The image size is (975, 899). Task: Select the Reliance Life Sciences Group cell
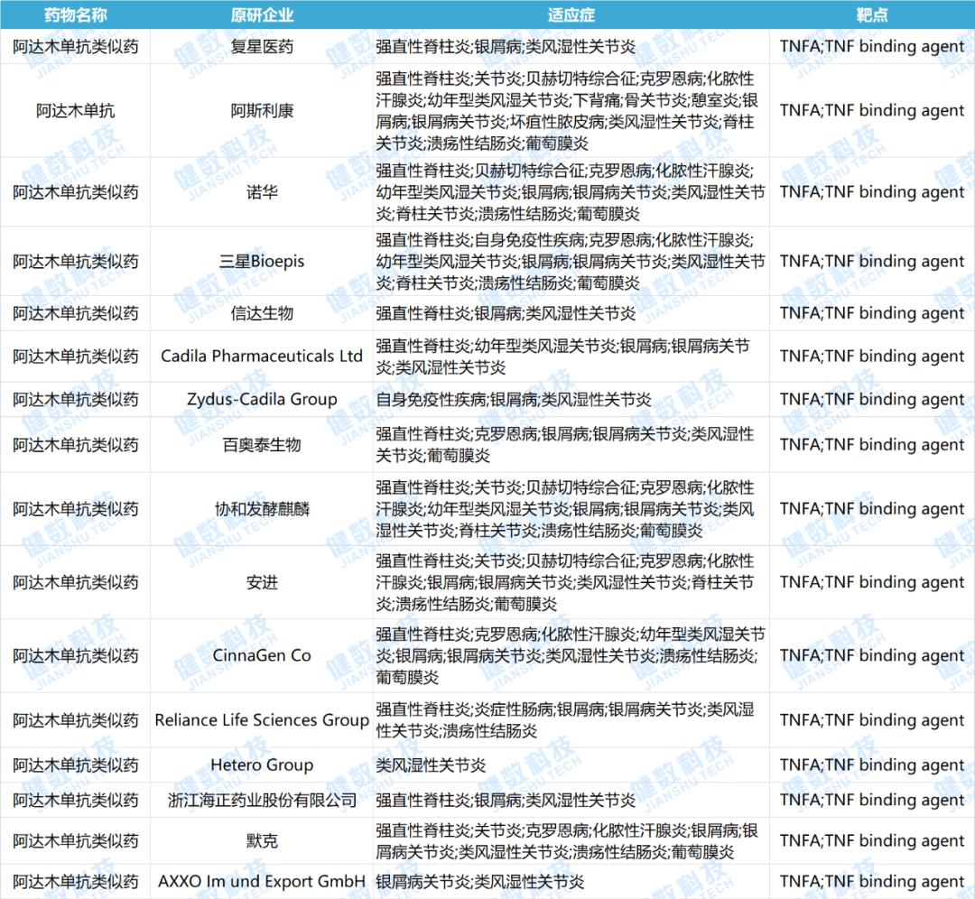(x=262, y=720)
